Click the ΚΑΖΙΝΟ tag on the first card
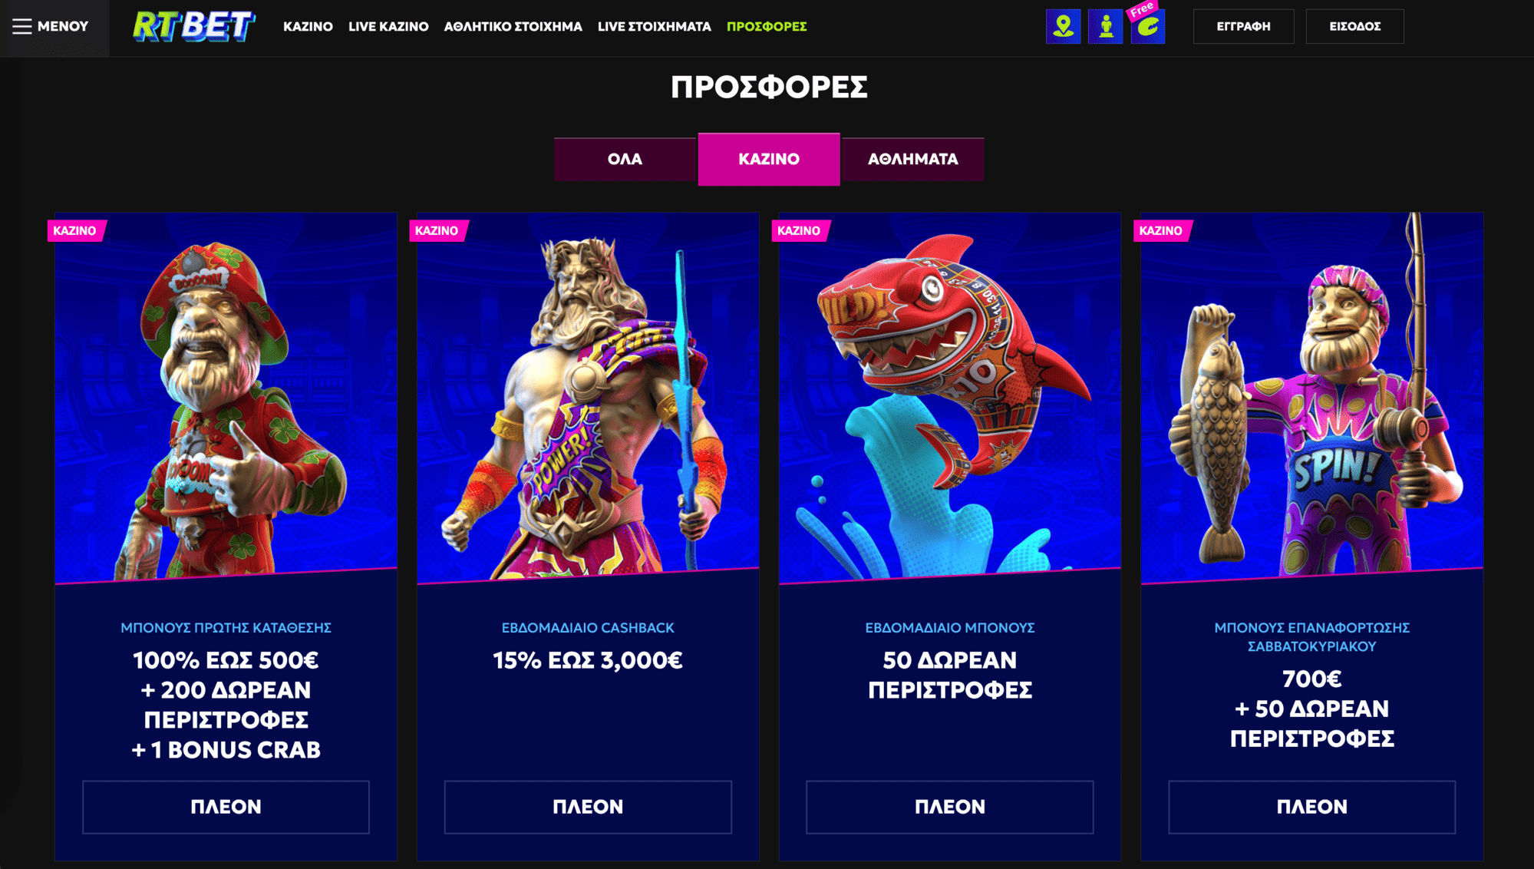 tap(75, 230)
